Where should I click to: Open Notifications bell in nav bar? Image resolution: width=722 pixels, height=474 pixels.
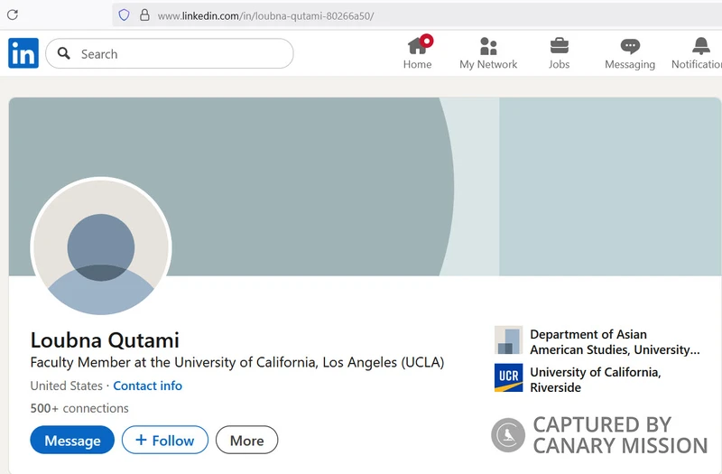click(697, 53)
